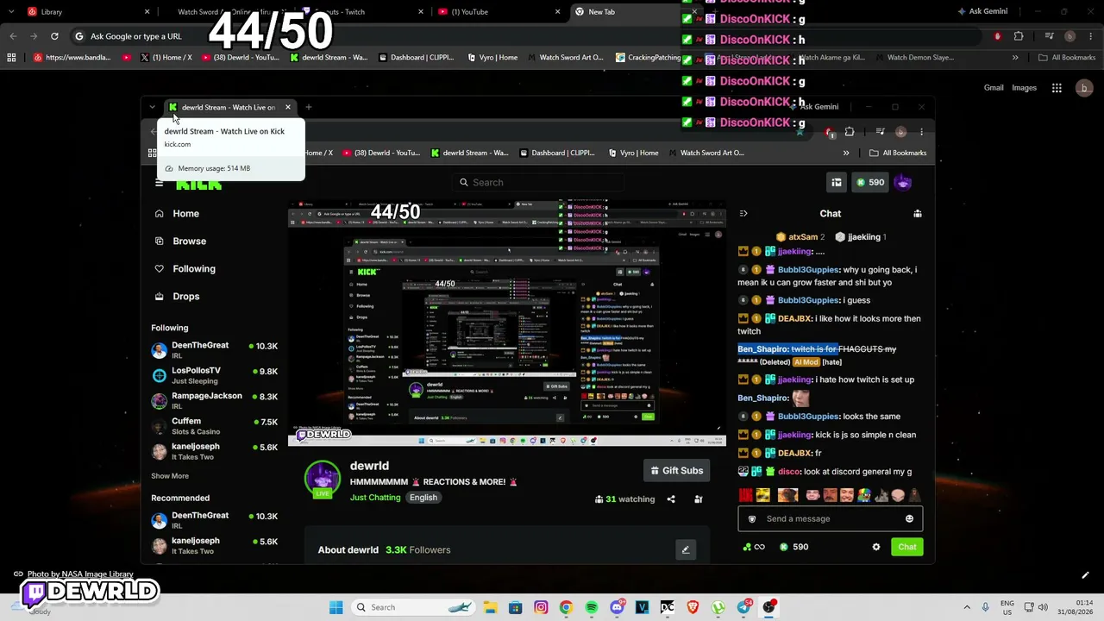Open the Kick profile avatar menu

pyautogui.click(x=903, y=183)
